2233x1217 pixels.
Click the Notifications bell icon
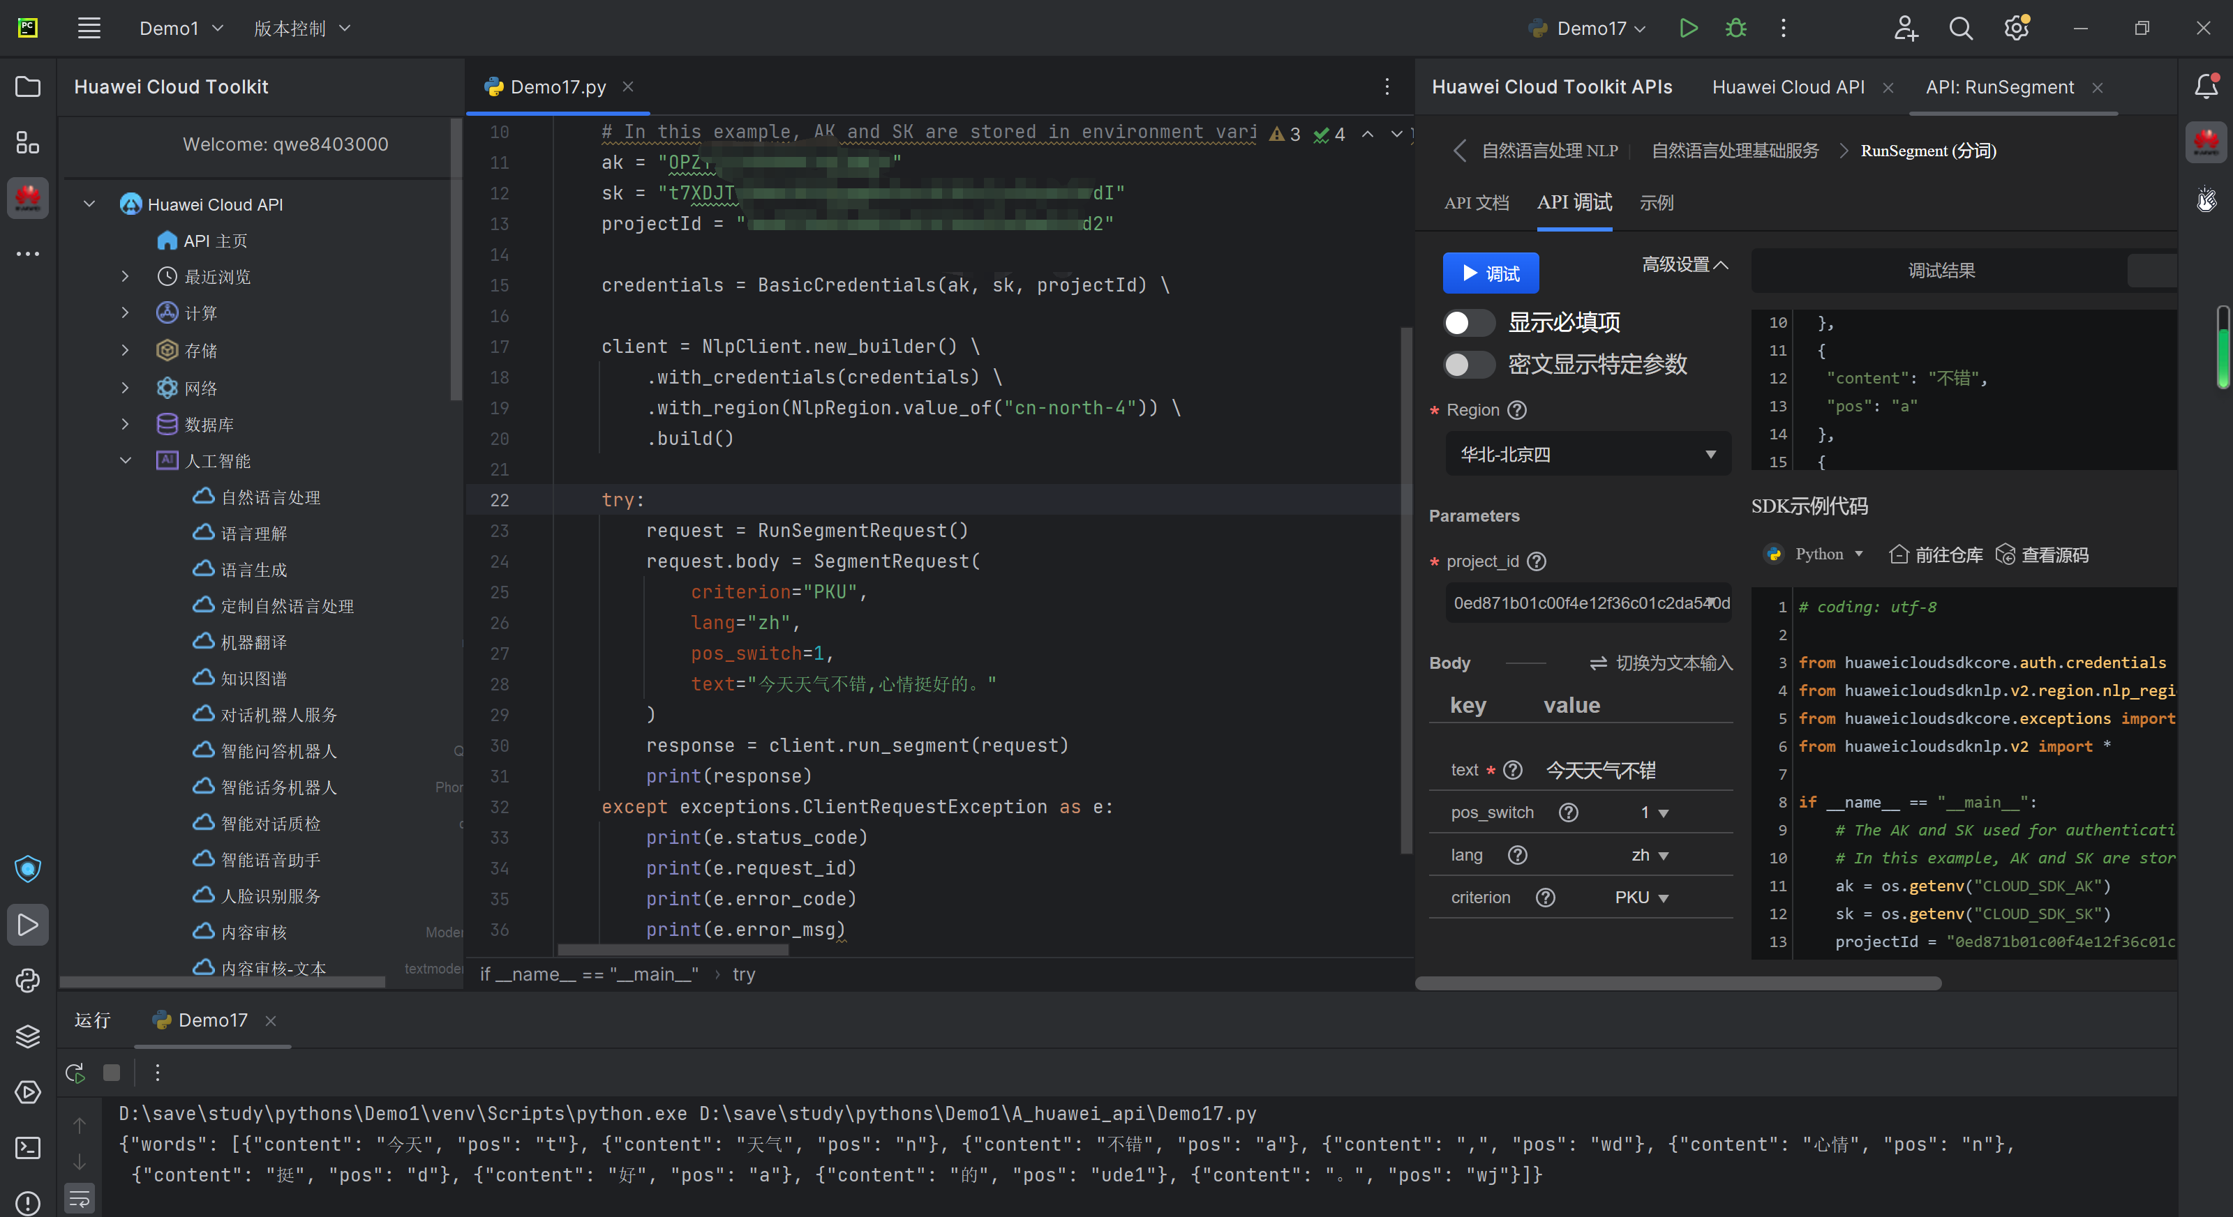(x=2206, y=86)
